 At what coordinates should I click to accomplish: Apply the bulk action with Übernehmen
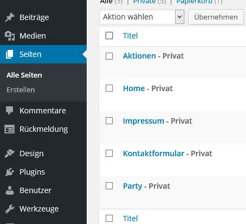pyautogui.click(x=216, y=17)
